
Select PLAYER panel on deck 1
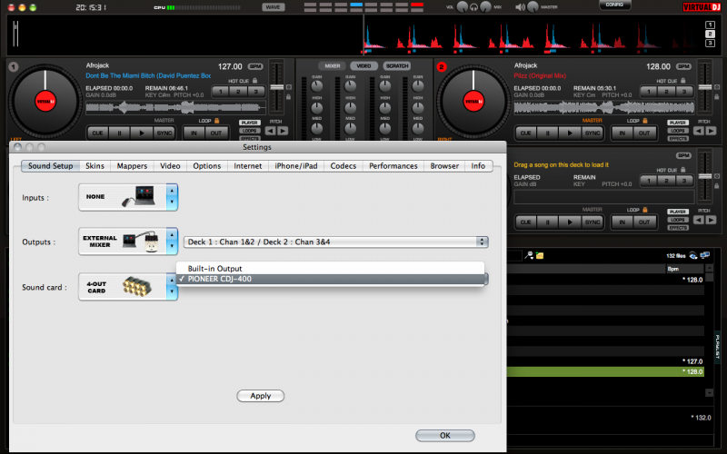[249, 123]
